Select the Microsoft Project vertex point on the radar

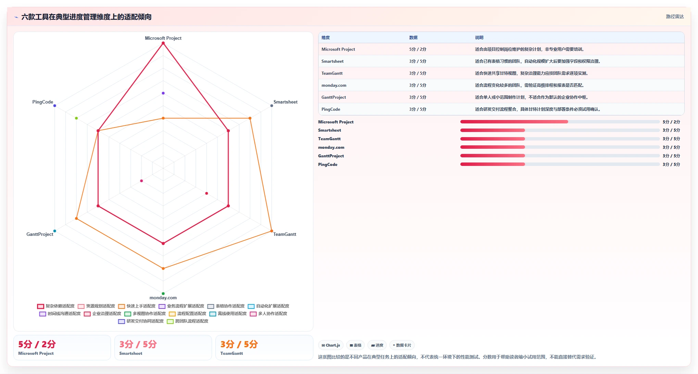click(163, 43)
